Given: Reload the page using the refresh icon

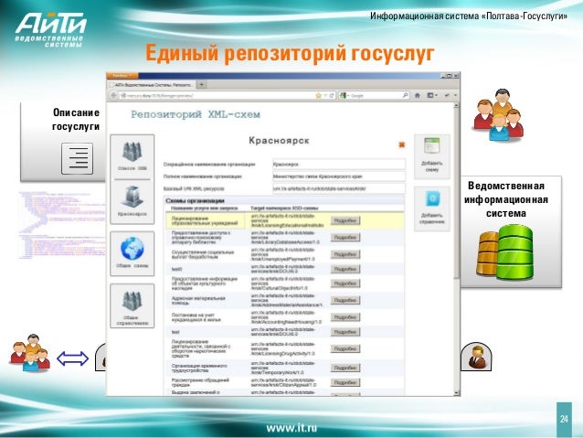Looking at the screenshot, I should (x=332, y=96).
